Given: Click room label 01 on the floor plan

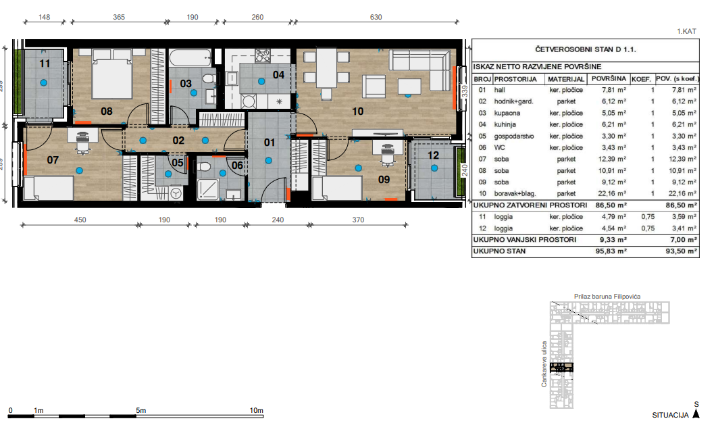Looking at the screenshot, I should point(270,143).
